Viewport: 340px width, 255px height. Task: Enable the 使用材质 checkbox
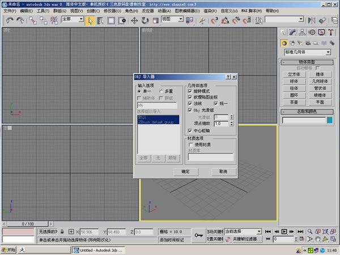[x=191, y=144]
